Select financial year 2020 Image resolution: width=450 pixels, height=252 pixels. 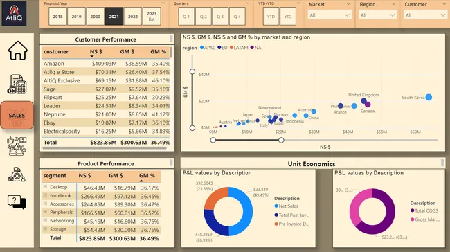click(x=96, y=17)
